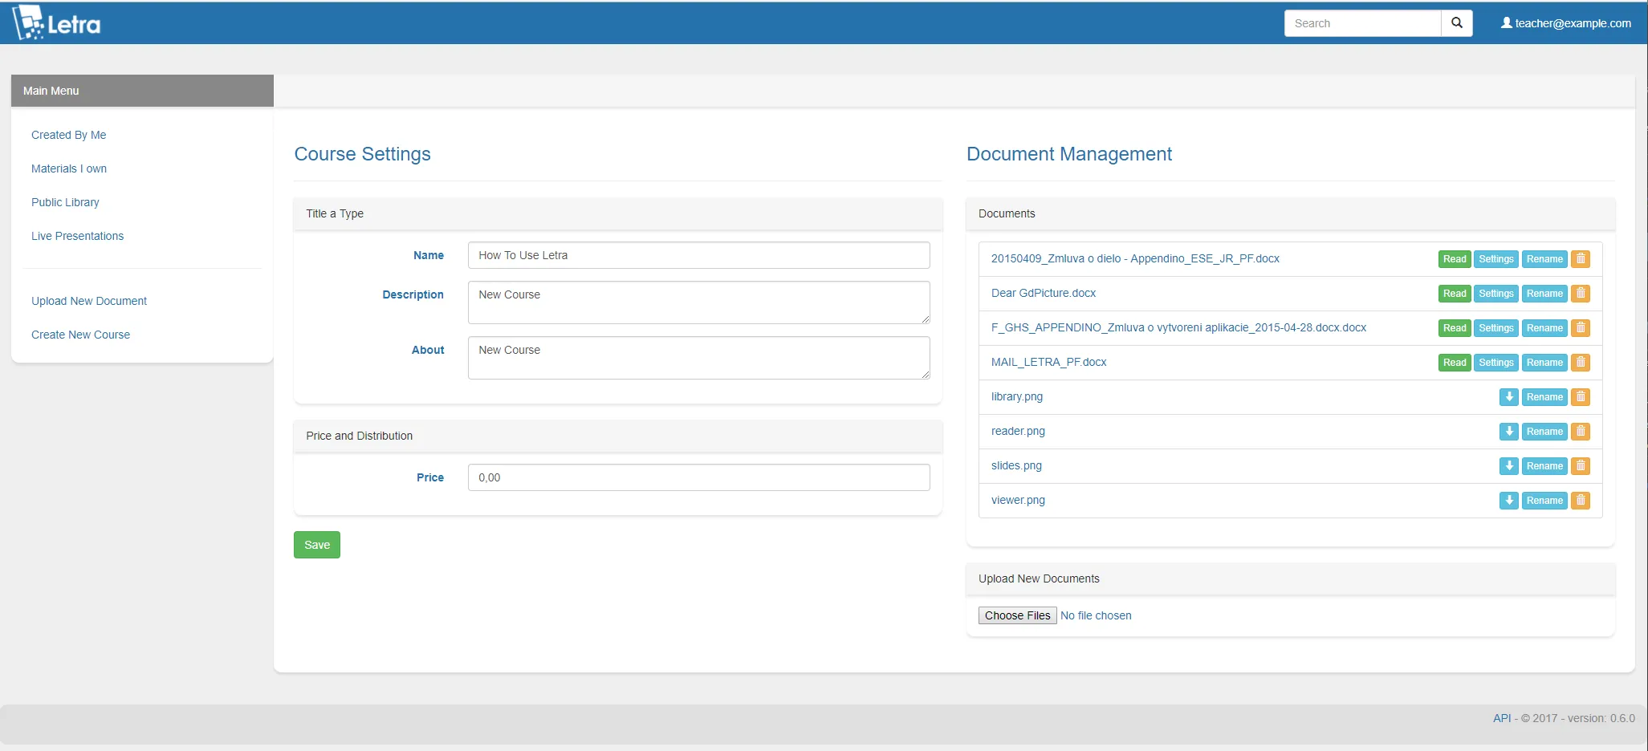The height and width of the screenshot is (751, 1648).
Task: Click the About text area
Action: 698,358
